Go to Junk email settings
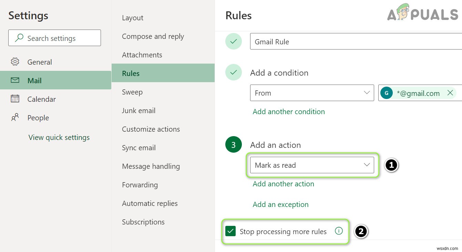Screen dimensions: 462x252 click(138, 111)
